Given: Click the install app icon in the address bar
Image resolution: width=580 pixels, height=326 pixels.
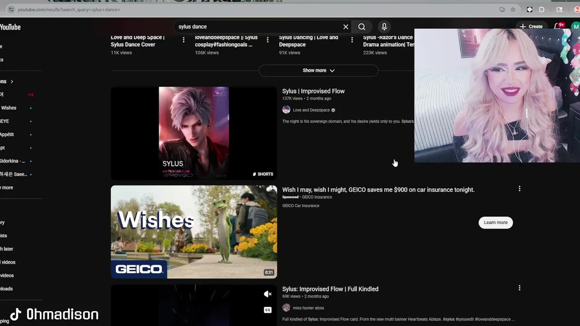Looking at the screenshot, I should 502,10.
